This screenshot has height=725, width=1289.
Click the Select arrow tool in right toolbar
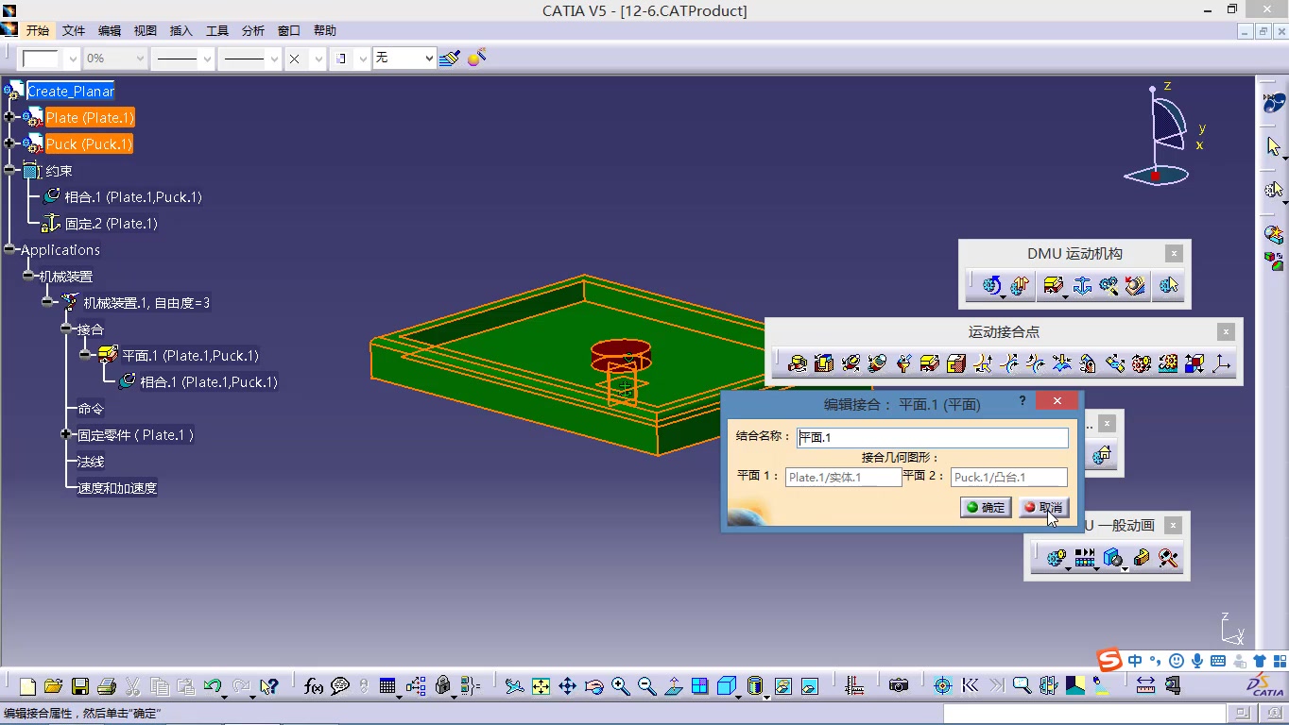click(1274, 146)
